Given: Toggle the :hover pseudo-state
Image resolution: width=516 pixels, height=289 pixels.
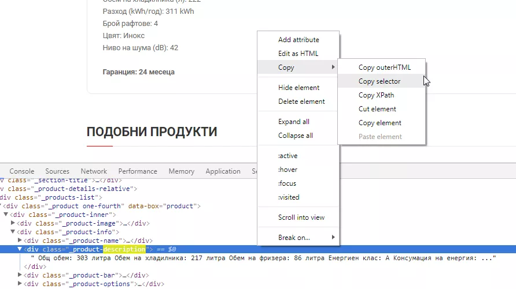Looking at the screenshot, I should tap(298, 170).
